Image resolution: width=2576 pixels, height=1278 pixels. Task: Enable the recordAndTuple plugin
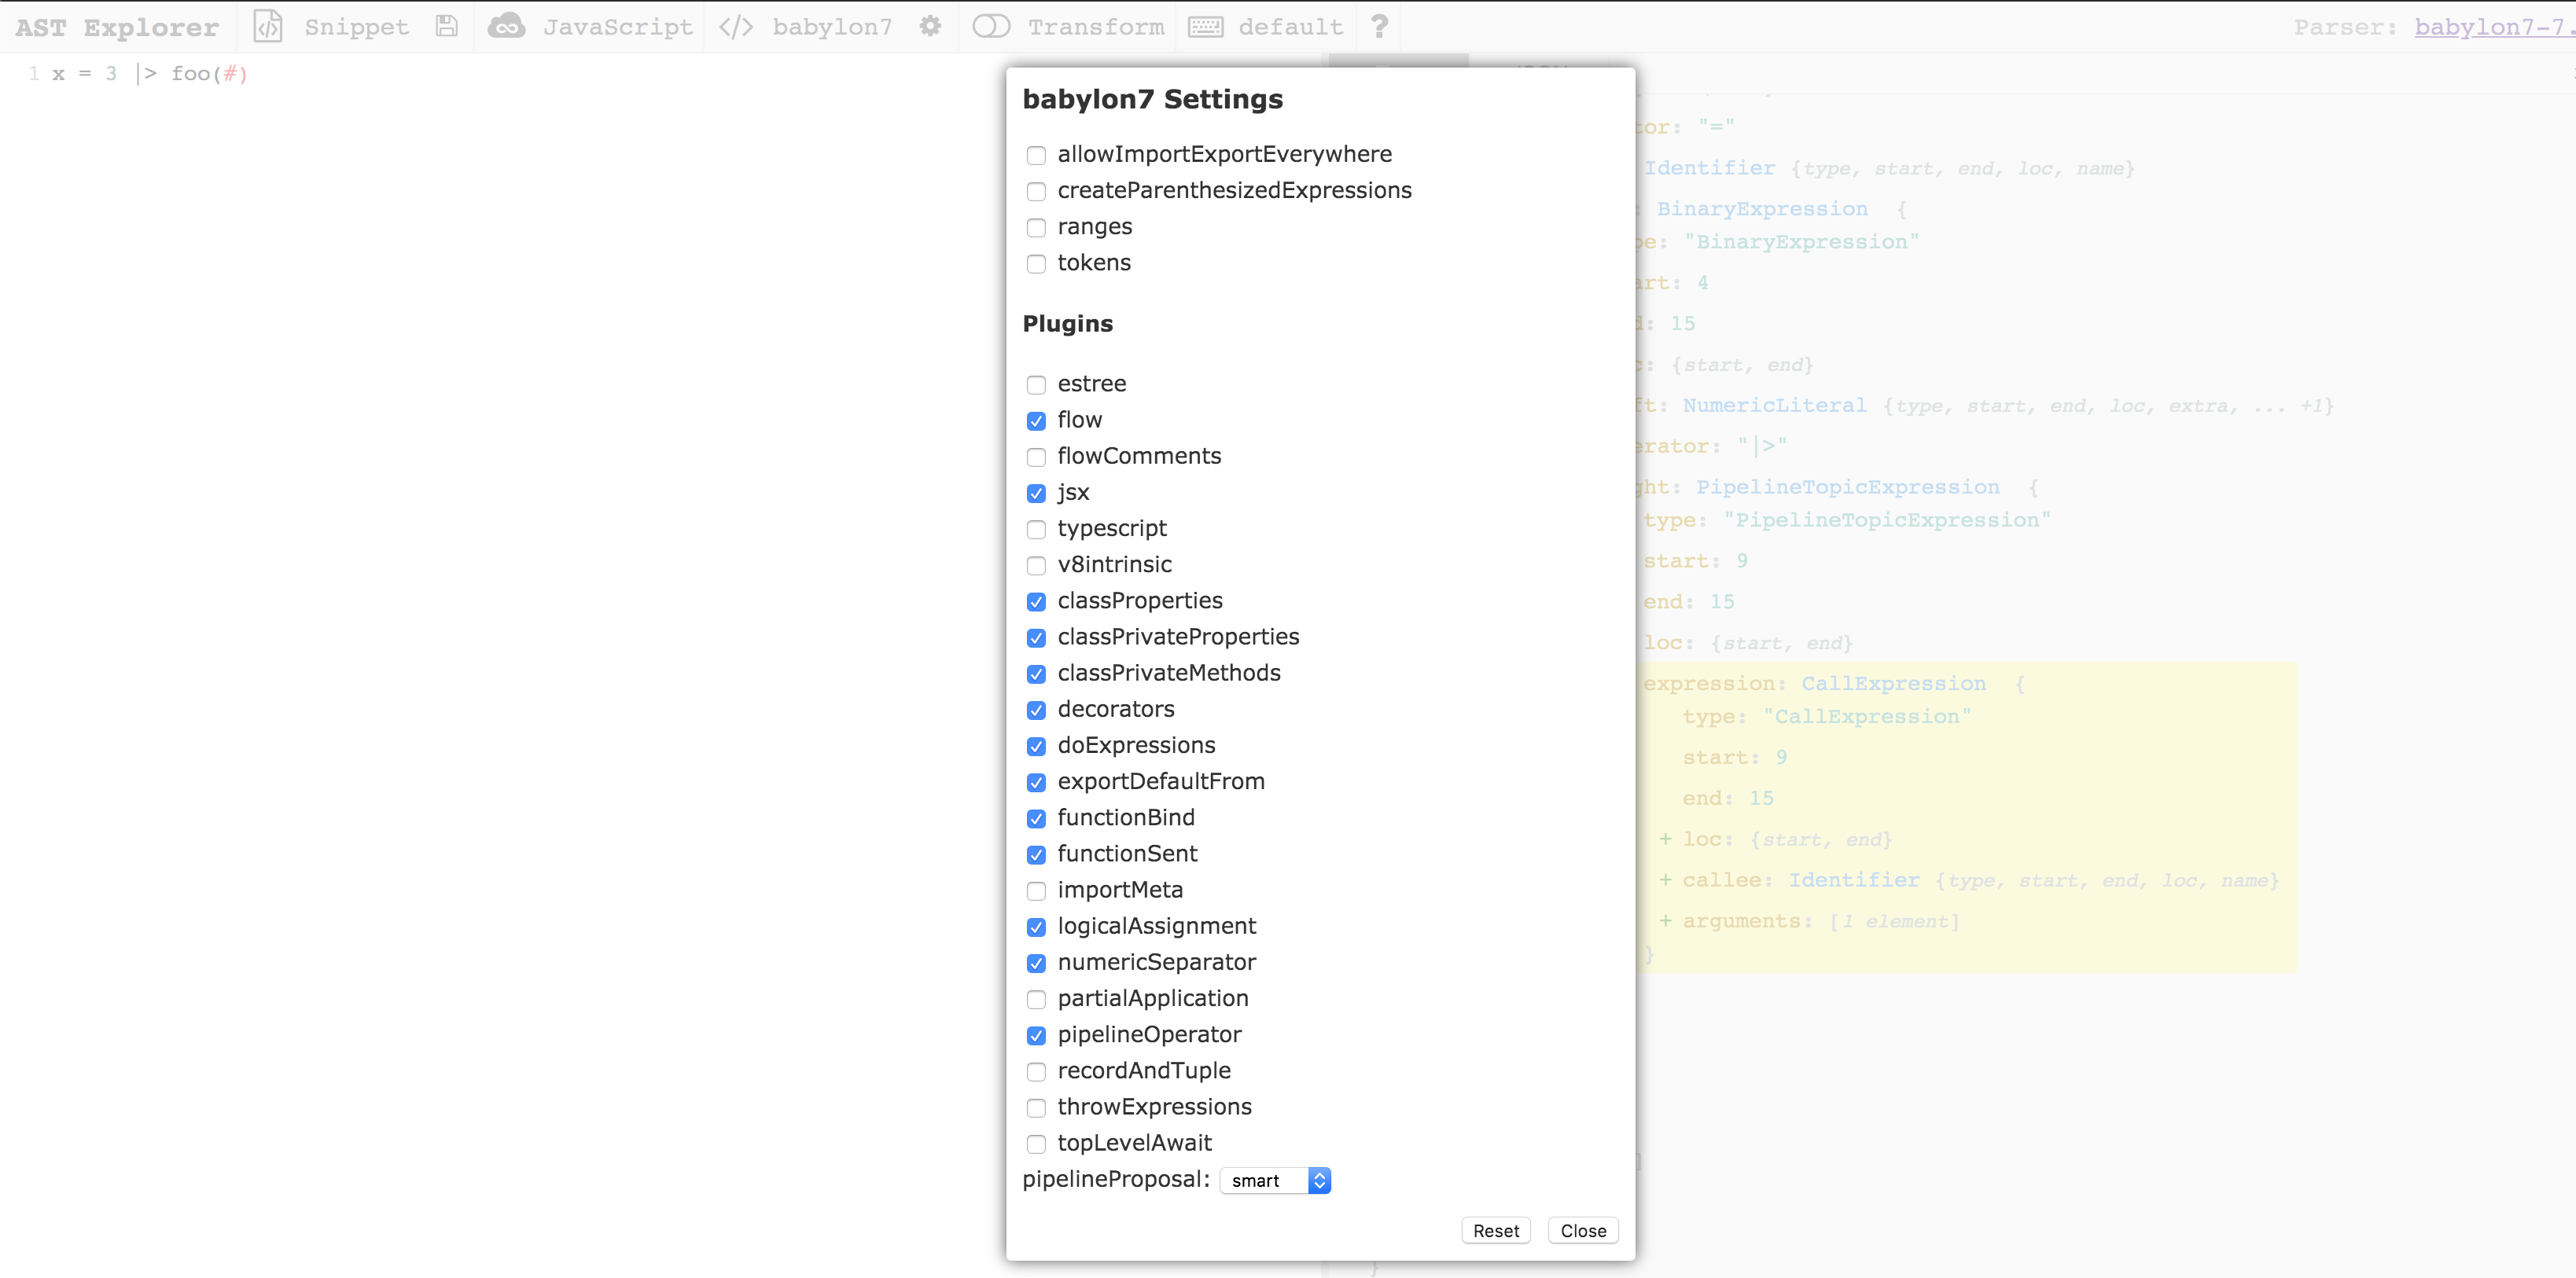pos(1036,1072)
